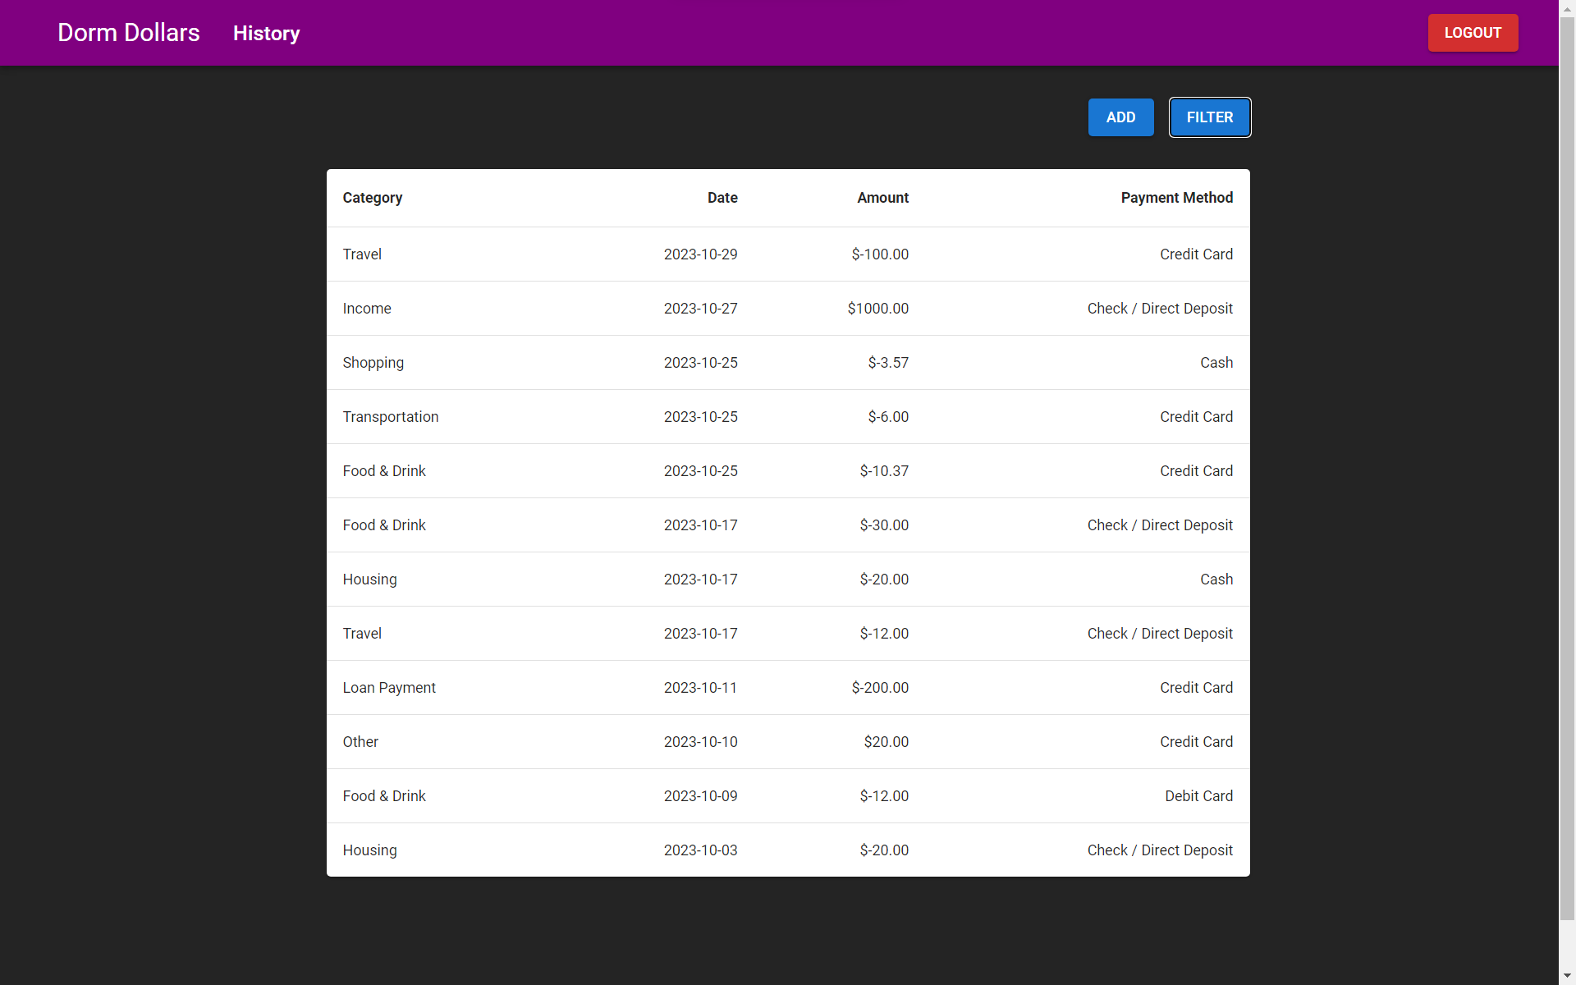Select the Shopping transaction row
Viewport: 1576px width, 985px height.
(x=787, y=363)
